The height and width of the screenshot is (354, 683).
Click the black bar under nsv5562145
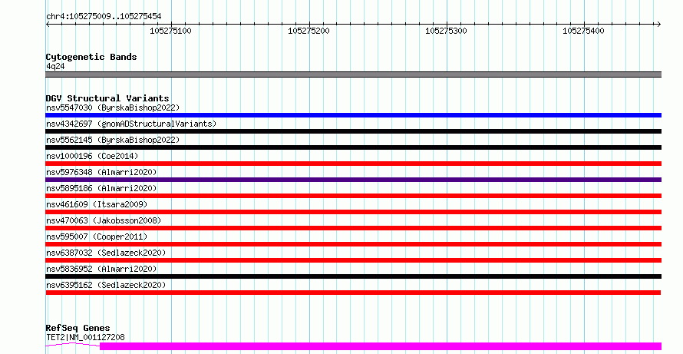pos(353,147)
